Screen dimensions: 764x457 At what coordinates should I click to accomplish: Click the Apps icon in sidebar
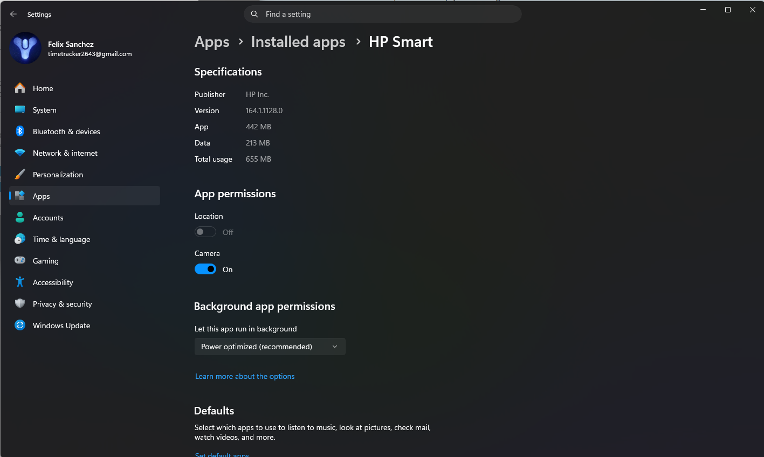[20, 196]
